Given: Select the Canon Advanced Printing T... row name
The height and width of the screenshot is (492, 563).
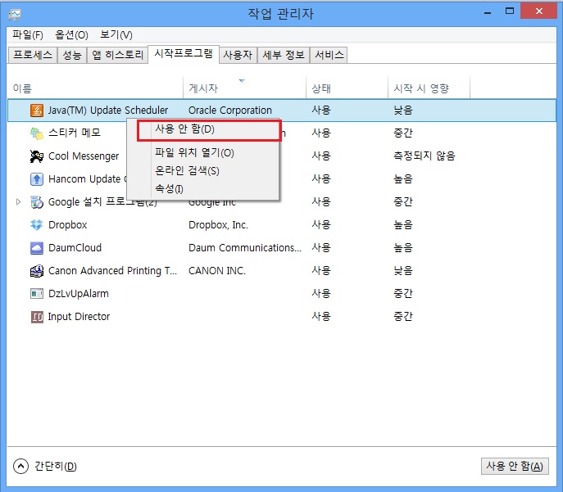Looking at the screenshot, I should 113,271.
